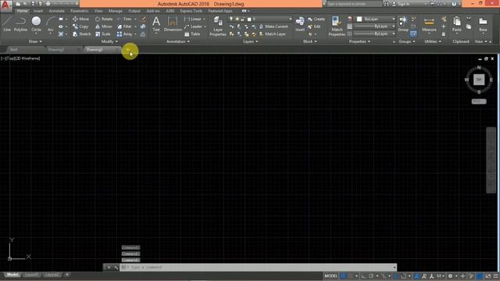
Task: Toggle grid display in status bar
Action: [x=343, y=276]
